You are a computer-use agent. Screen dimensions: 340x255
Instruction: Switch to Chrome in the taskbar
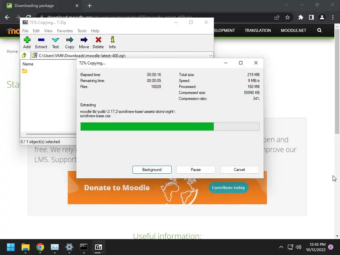(40, 247)
